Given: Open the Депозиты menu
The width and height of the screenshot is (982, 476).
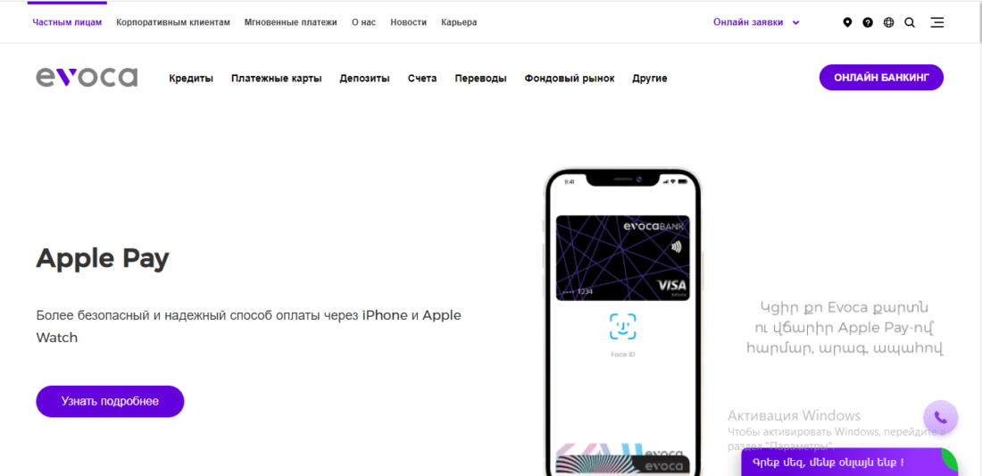Looking at the screenshot, I should coord(364,79).
